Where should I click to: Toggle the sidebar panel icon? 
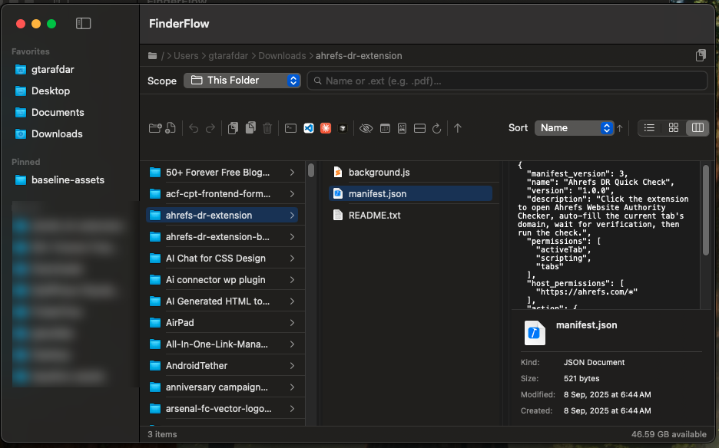click(x=83, y=23)
